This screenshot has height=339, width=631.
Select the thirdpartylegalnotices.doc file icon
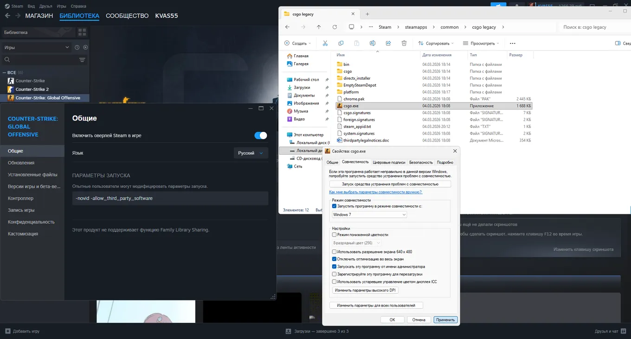[x=339, y=140]
